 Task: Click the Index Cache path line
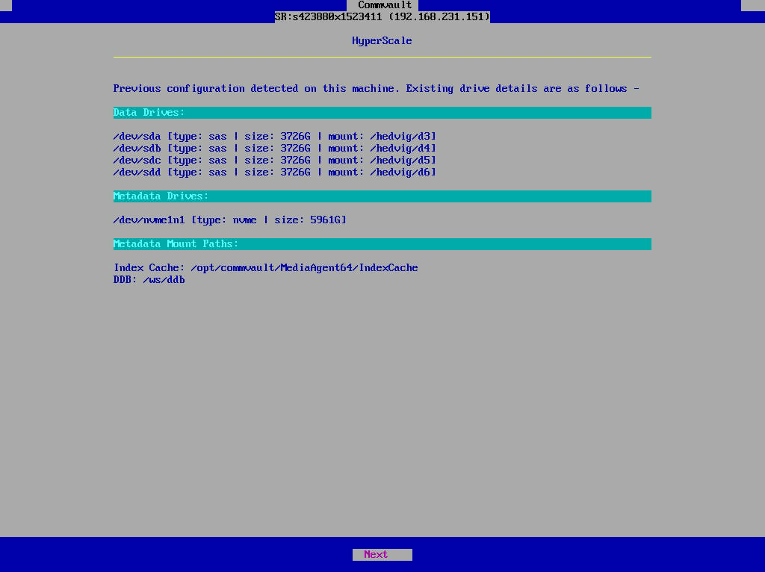click(266, 268)
